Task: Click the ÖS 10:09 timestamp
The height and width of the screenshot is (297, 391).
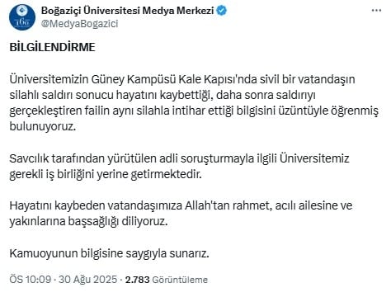Action: click(x=31, y=280)
